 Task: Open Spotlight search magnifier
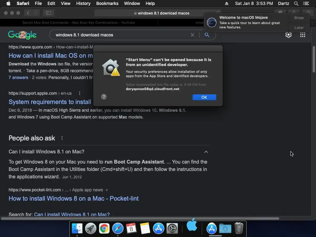[x=296, y=3]
